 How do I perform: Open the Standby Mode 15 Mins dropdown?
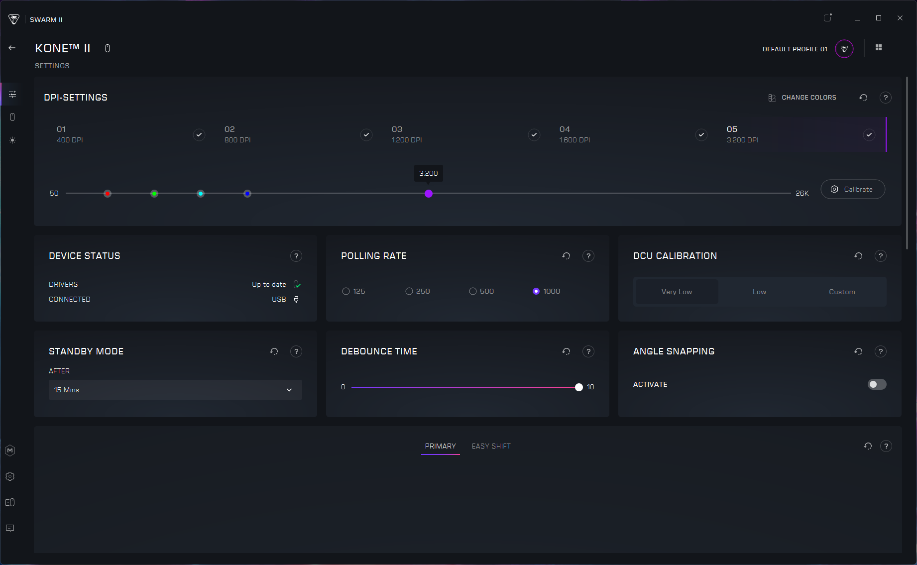pyautogui.click(x=175, y=390)
